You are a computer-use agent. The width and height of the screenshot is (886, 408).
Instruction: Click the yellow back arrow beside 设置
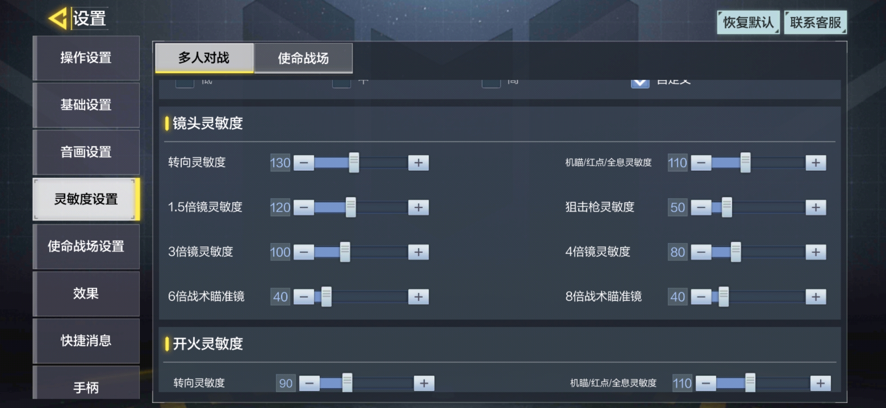(x=58, y=18)
